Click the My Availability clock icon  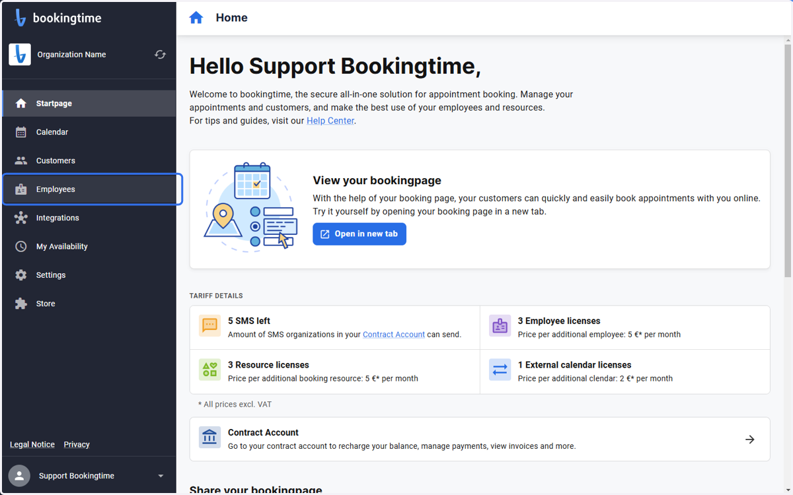tap(21, 246)
